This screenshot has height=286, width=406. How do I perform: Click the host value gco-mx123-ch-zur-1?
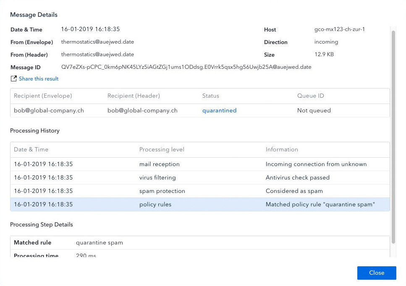tap(340, 29)
